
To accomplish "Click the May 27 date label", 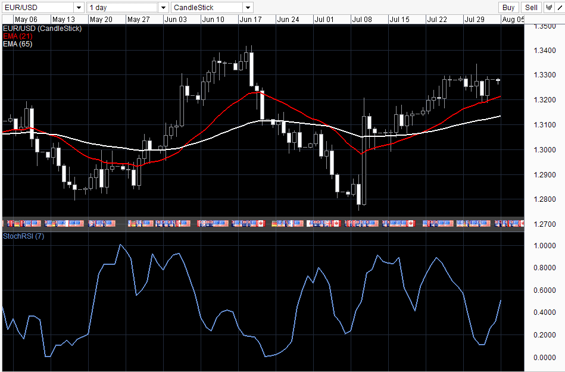I will (x=138, y=20).
